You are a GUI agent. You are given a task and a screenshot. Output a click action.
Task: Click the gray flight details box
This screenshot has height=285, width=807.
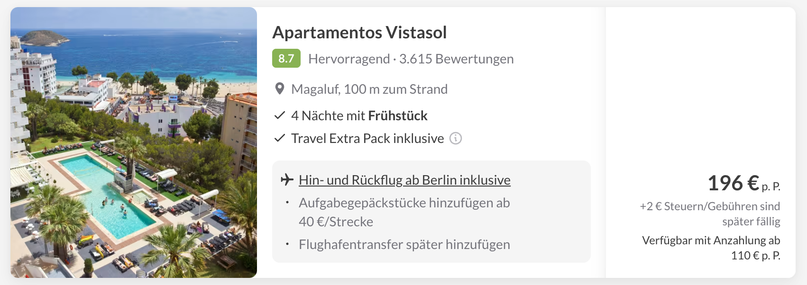tap(431, 212)
